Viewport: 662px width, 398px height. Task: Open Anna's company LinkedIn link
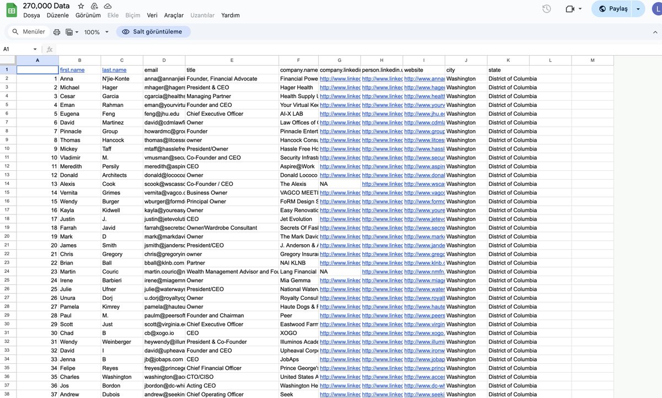tap(339, 78)
